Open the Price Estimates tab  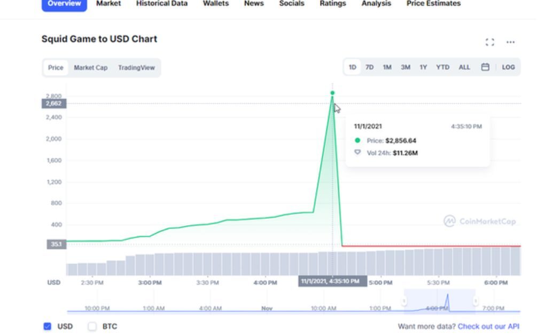tap(433, 4)
